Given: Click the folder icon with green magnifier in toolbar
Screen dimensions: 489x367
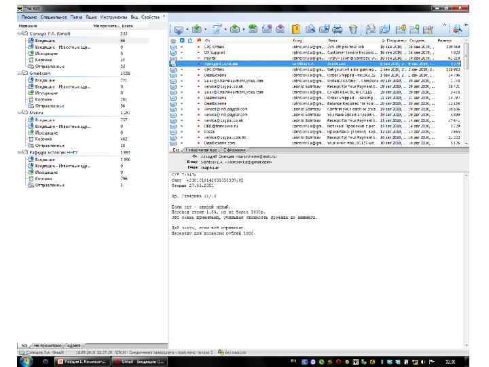Looking at the screenshot, I should tap(414, 29).
